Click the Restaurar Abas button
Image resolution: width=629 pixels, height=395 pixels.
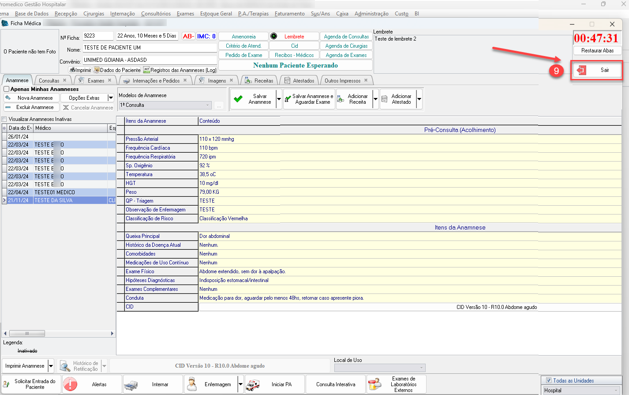[597, 51]
